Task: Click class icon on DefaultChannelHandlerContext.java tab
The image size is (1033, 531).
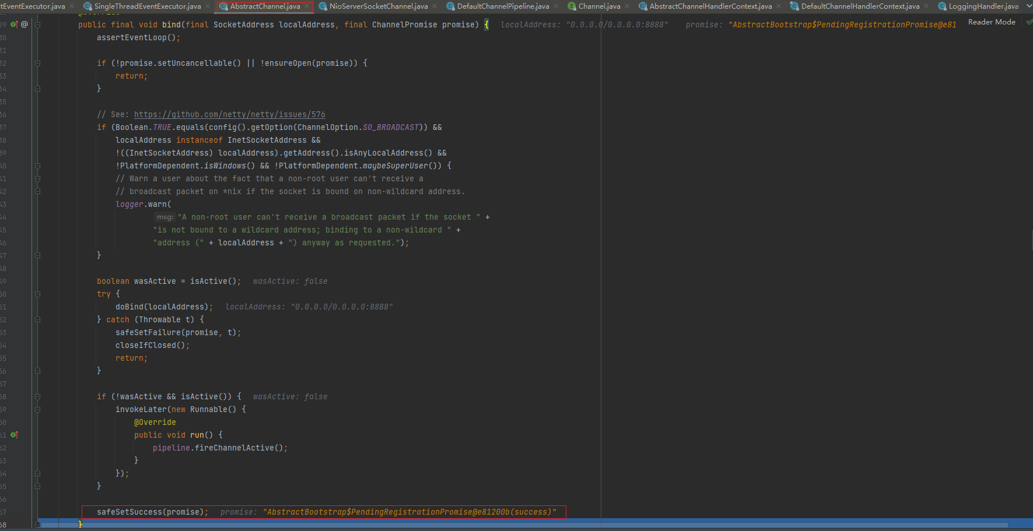Action: pos(794,6)
